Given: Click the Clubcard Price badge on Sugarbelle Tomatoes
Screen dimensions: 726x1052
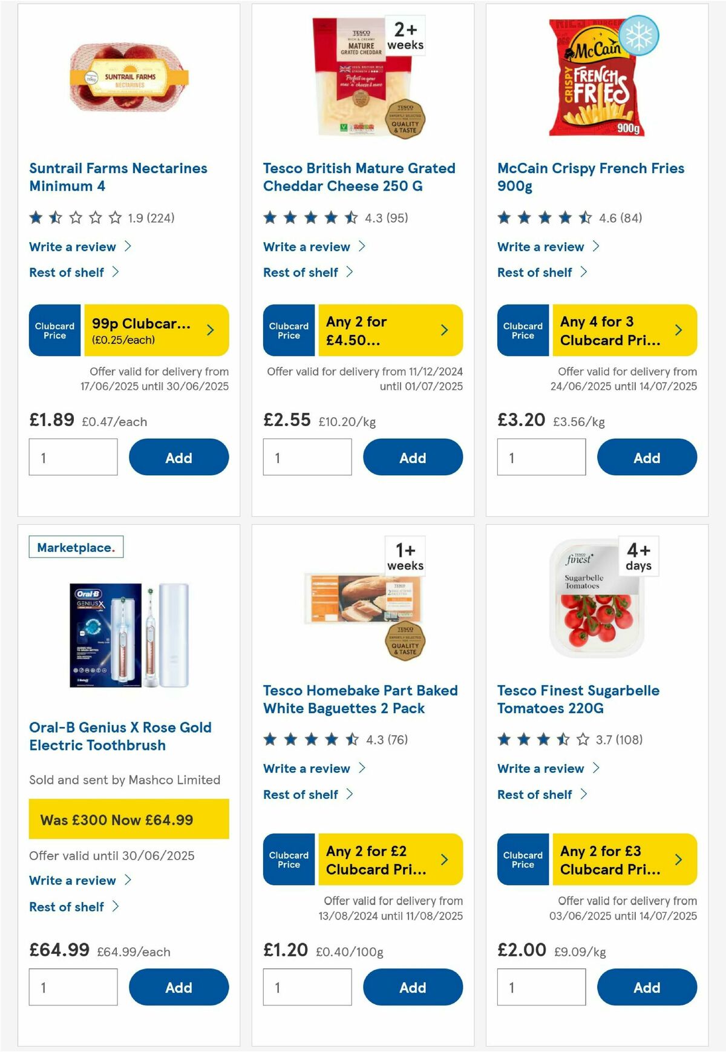Looking at the screenshot, I should tap(523, 860).
